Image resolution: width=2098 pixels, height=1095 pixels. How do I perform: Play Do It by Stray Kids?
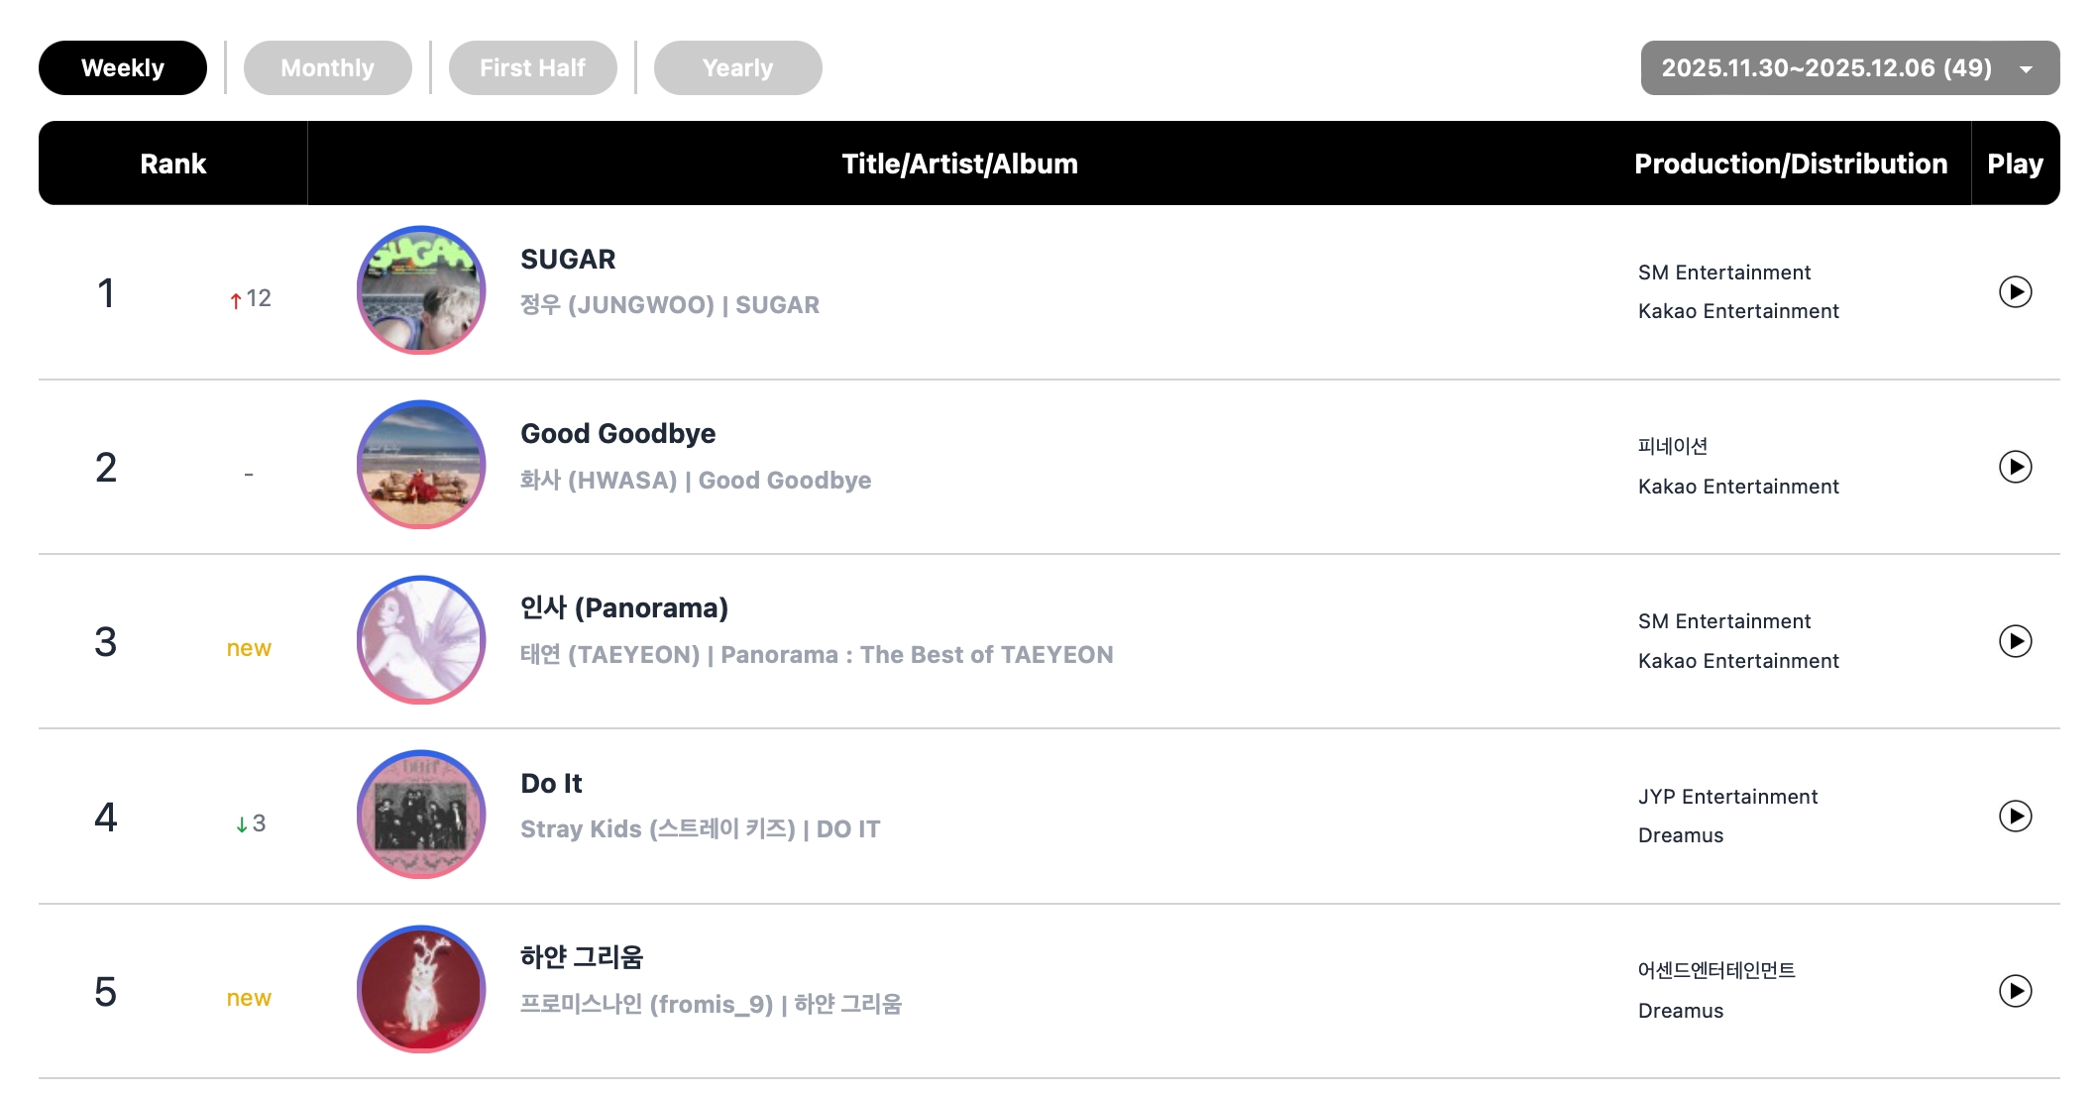pyautogui.click(x=2015, y=817)
